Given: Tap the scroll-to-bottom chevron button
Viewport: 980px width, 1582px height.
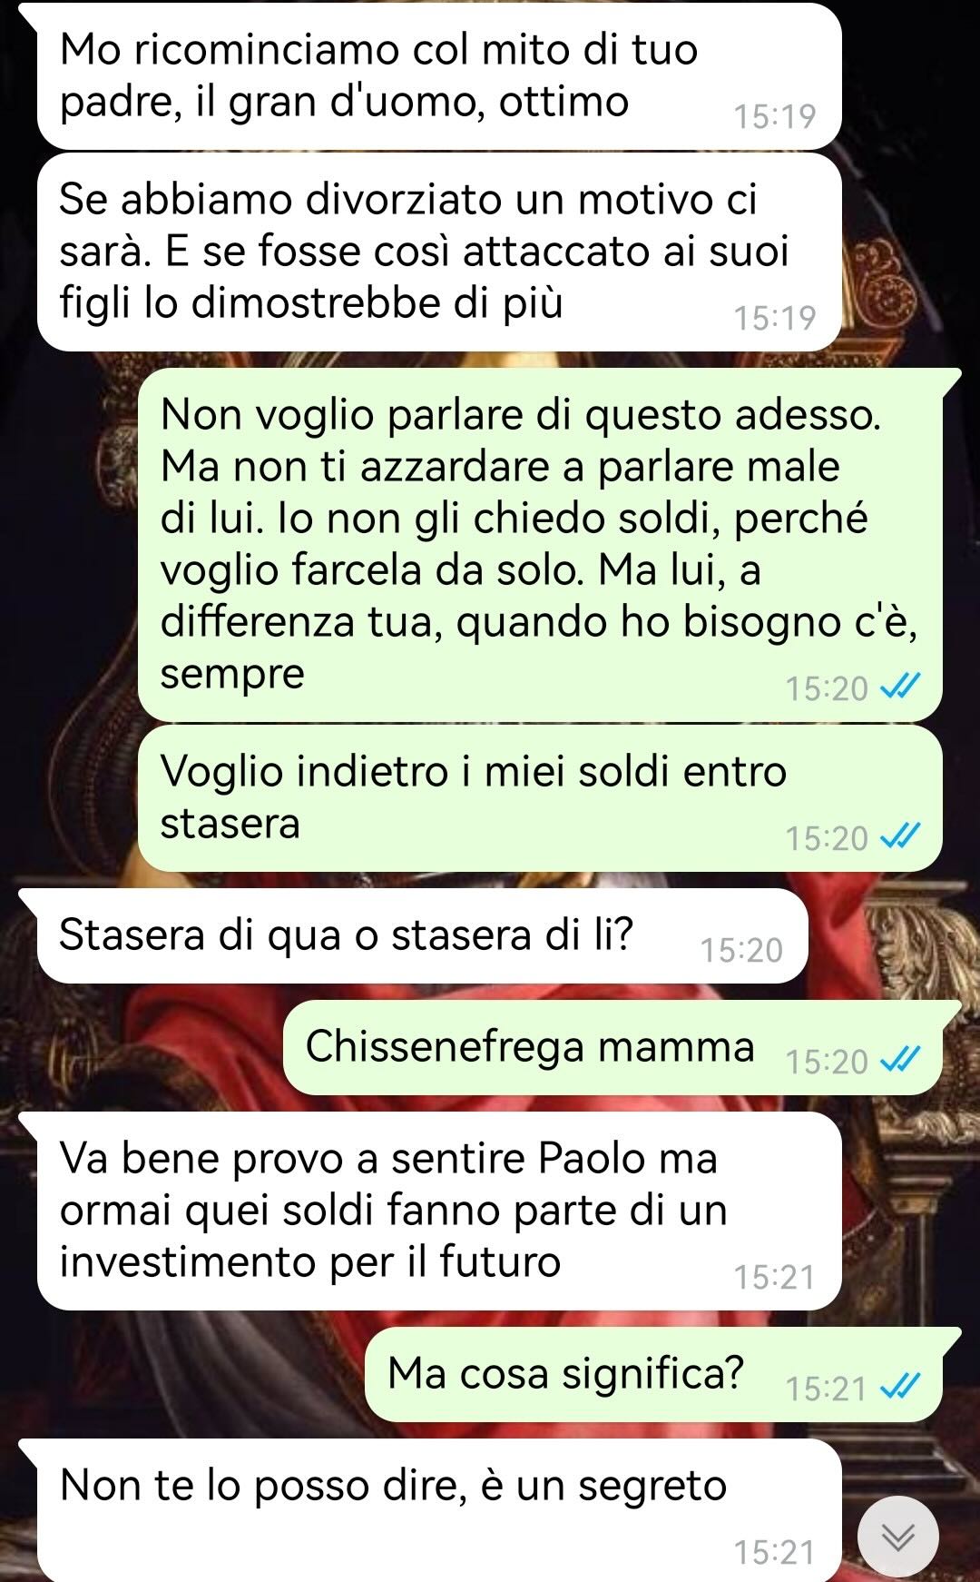Looking at the screenshot, I should pyautogui.click(x=898, y=1537).
